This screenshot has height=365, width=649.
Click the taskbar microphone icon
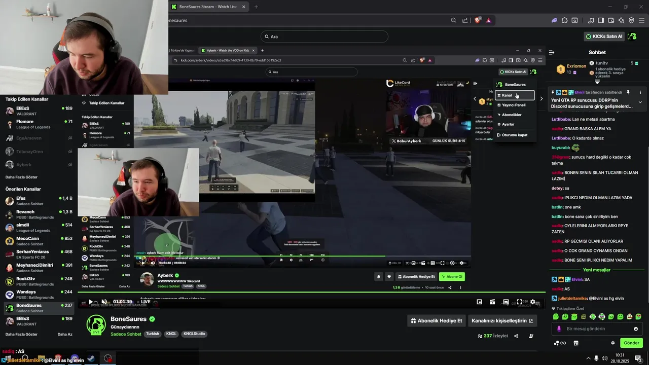(596, 358)
